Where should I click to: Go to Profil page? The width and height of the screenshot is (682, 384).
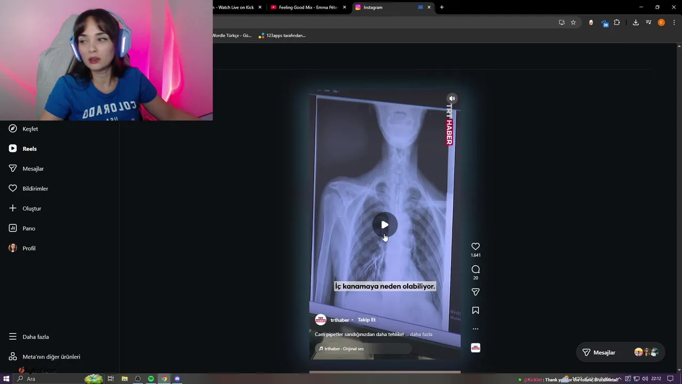point(22,248)
